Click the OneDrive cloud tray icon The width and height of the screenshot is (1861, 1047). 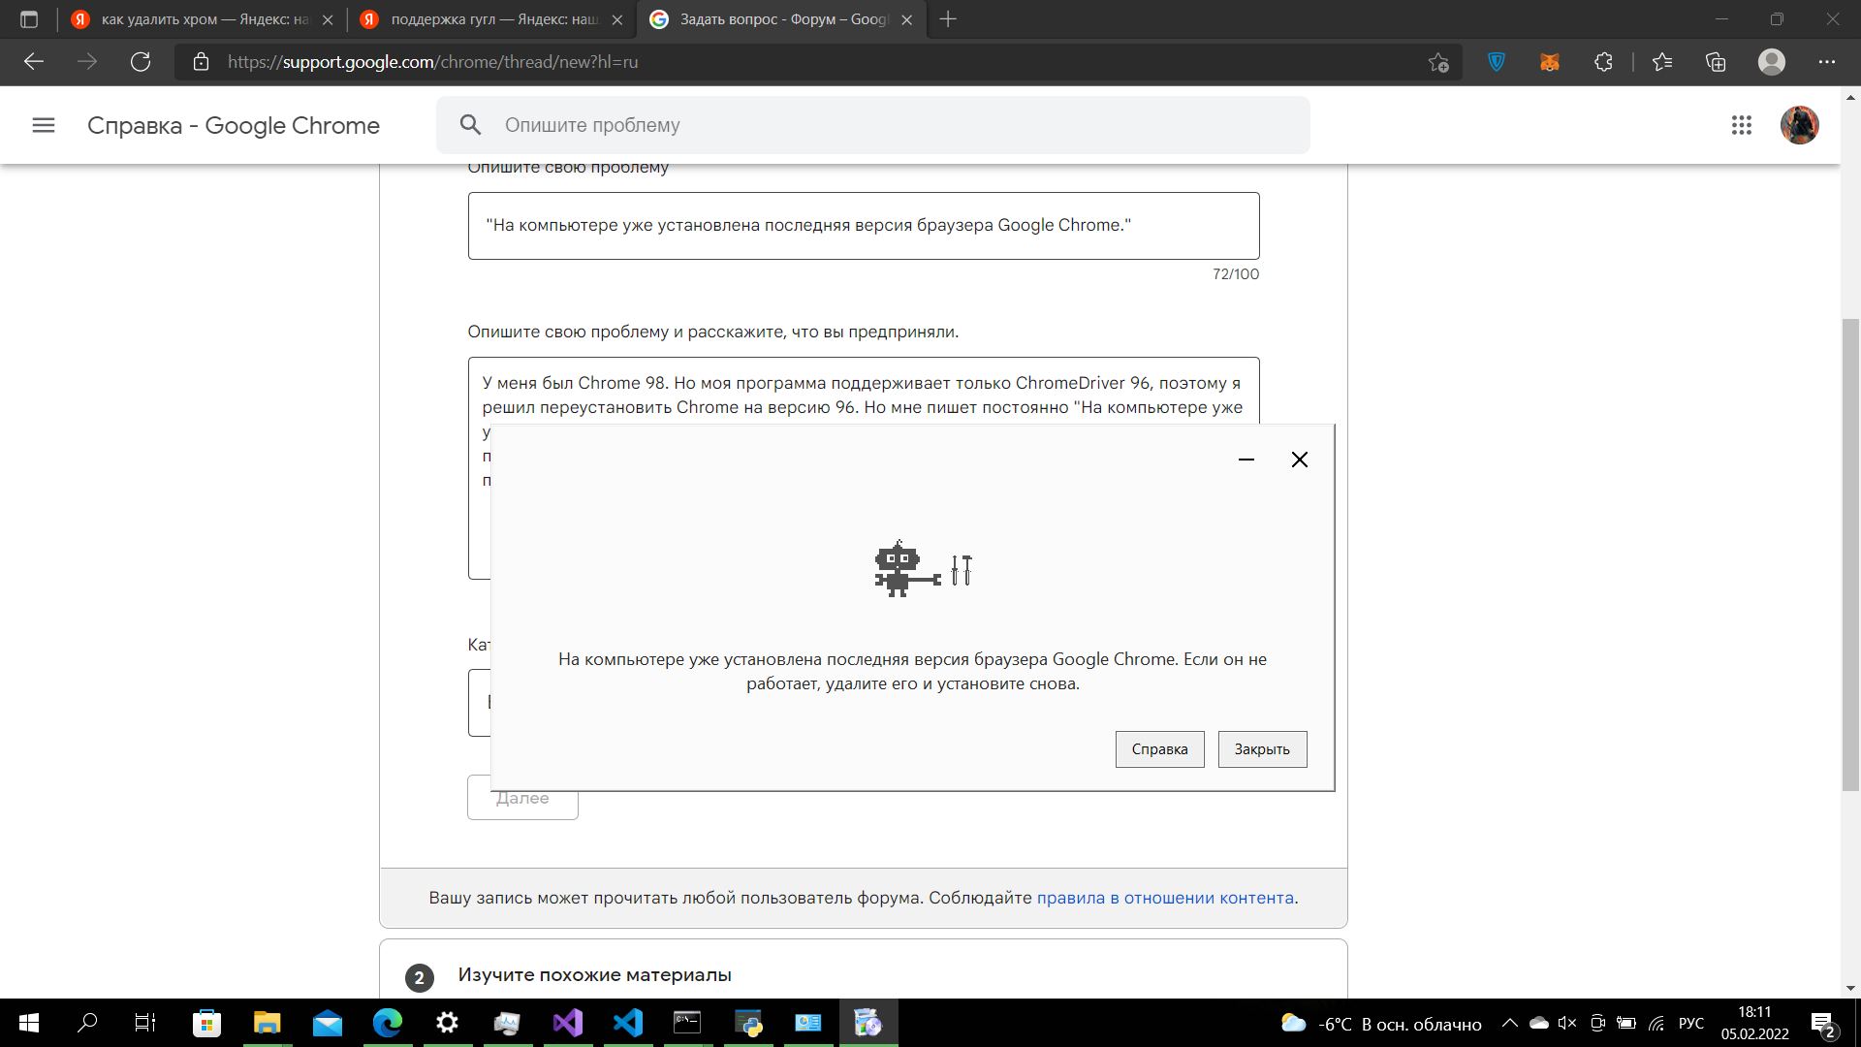[x=1538, y=1023]
